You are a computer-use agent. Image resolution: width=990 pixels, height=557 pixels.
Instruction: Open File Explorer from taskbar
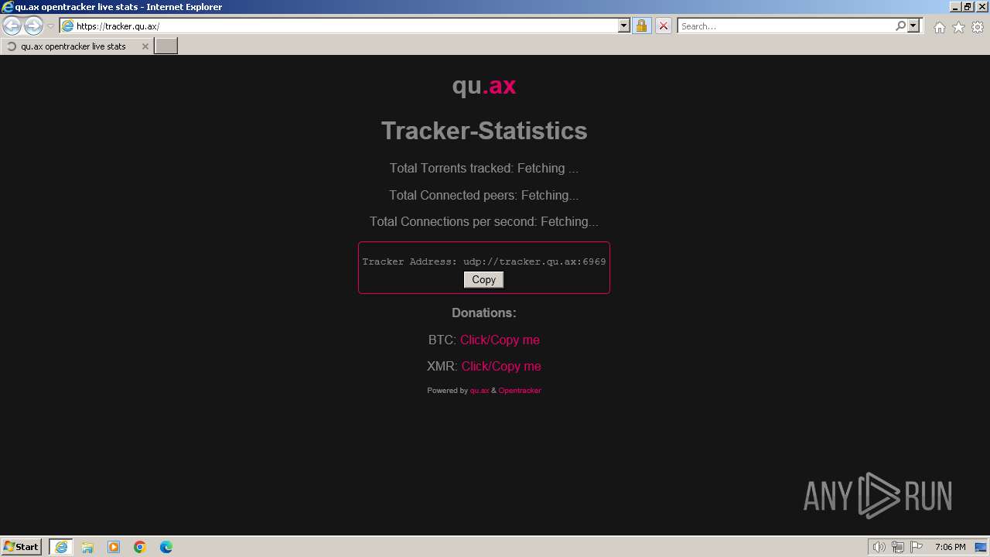pos(87,547)
